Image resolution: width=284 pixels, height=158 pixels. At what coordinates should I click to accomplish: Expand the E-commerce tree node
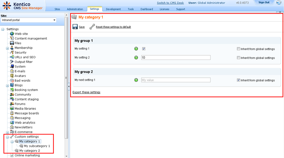[8, 132]
